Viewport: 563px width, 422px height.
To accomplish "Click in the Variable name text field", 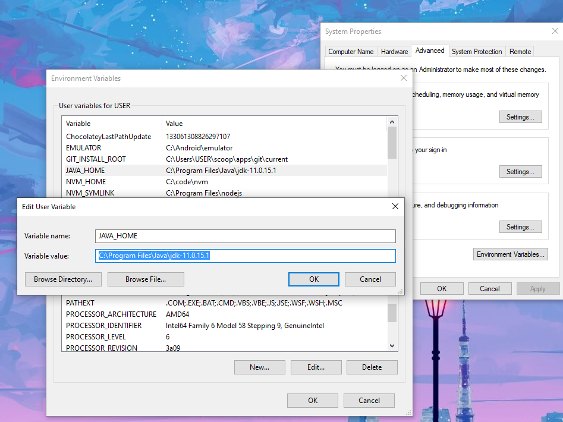I will 245,236.
